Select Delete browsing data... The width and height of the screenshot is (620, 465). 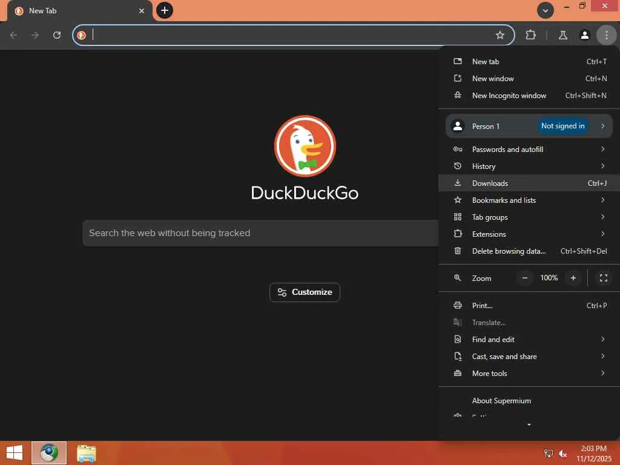[529, 251]
